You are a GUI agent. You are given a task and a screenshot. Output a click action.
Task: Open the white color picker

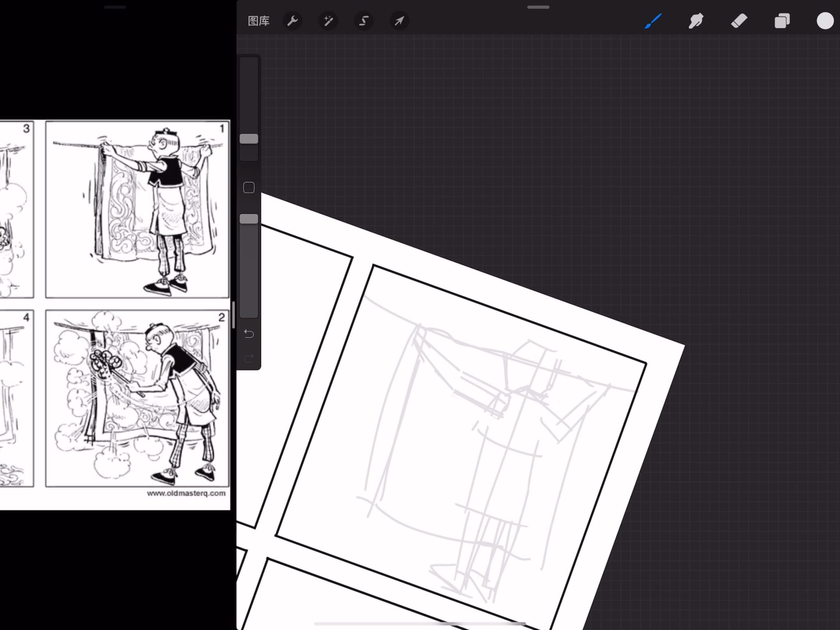tap(825, 21)
